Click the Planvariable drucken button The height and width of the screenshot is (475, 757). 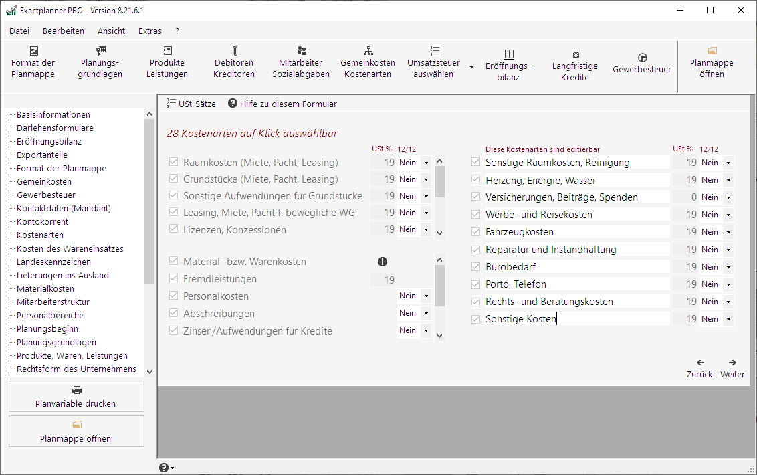[76, 397]
